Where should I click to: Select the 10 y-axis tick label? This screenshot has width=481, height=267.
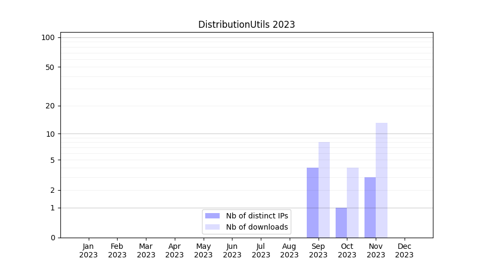point(50,134)
